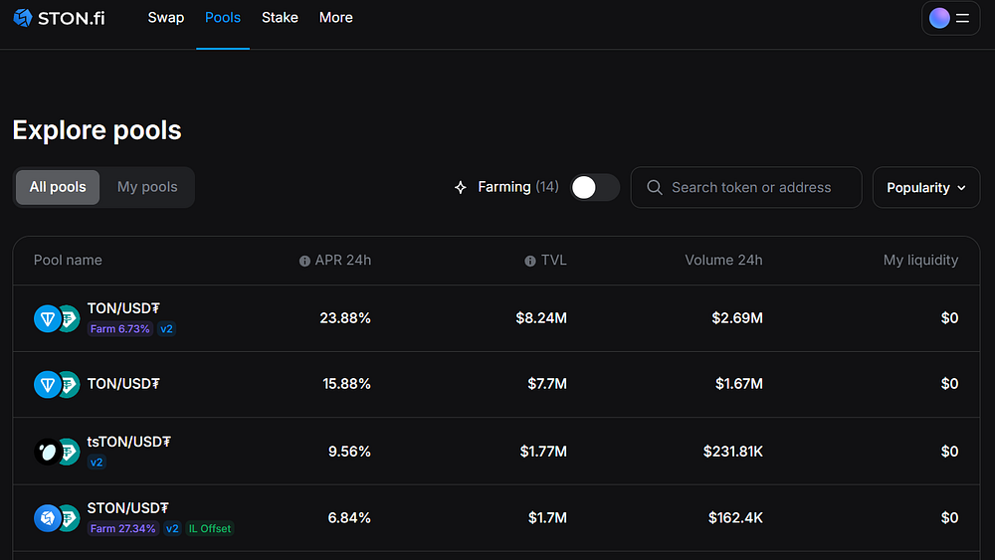995x560 pixels.
Task: Click the STON.fi logo icon
Action: point(23,18)
